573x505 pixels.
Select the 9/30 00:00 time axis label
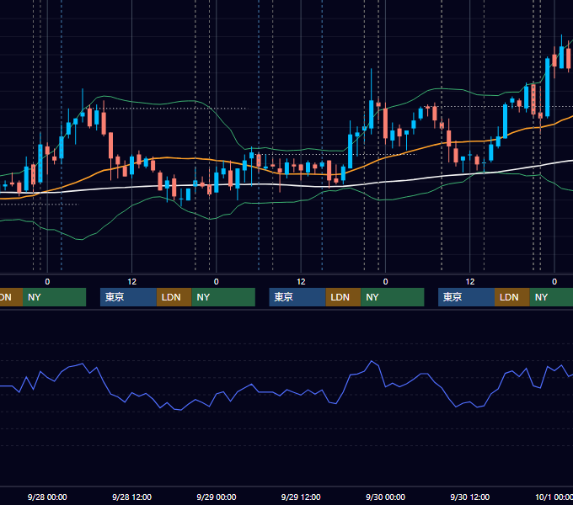pos(385,497)
